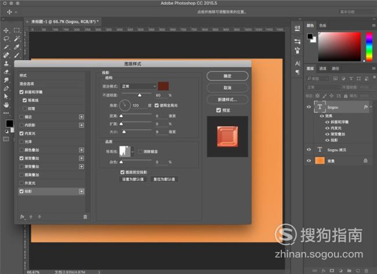
Task: Open the 混合模式 dropdown showing 正常
Action: (x=139, y=86)
